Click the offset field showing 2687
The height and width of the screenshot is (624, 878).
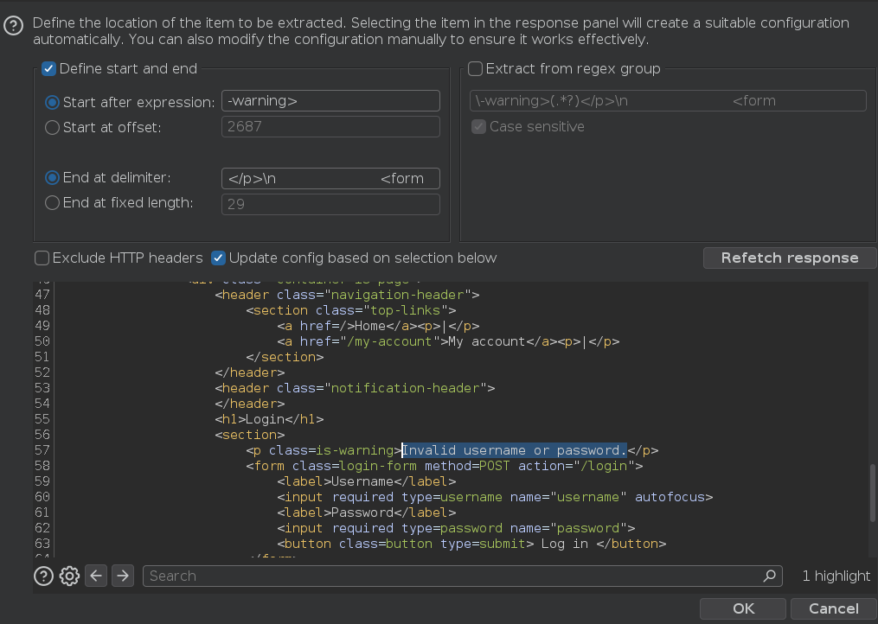[x=330, y=126]
